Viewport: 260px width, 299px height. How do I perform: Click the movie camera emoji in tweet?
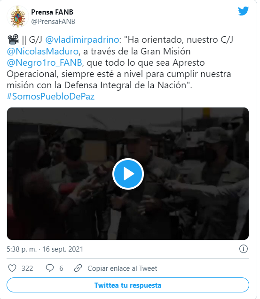pos(13,39)
